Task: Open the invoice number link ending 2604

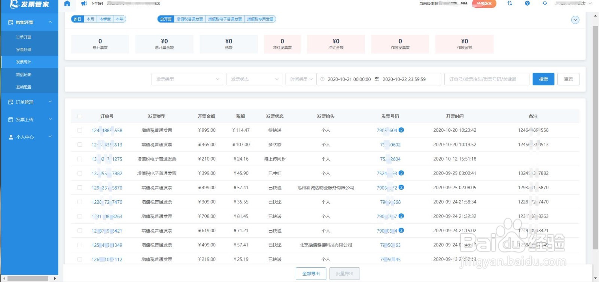Action: 390,159
